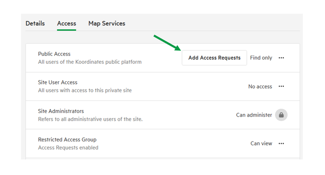Click 'All users of the Koordinates public platform'
325x175 pixels.
tap(90, 62)
